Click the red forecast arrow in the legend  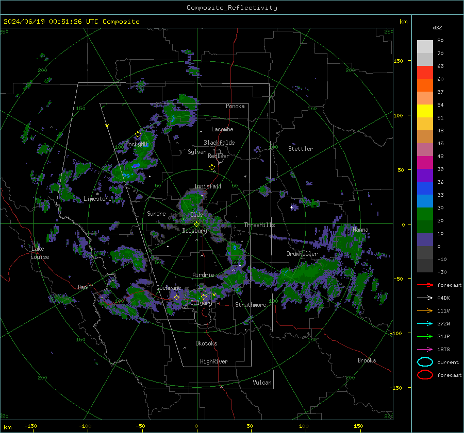point(425,285)
